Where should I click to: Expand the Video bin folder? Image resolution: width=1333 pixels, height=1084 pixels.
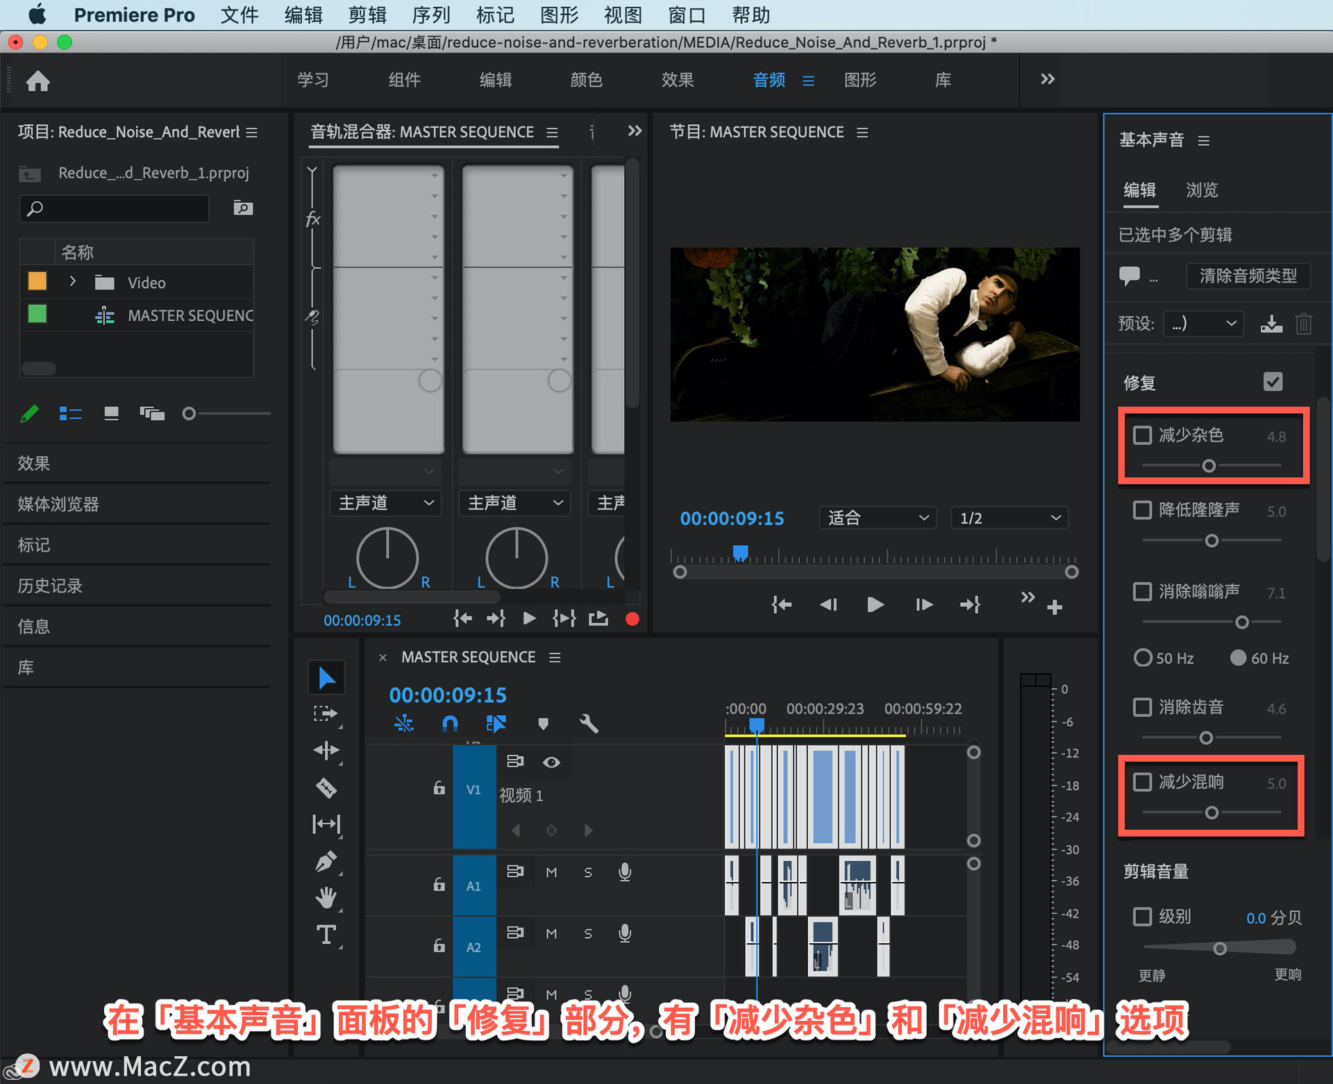click(x=72, y=282)
